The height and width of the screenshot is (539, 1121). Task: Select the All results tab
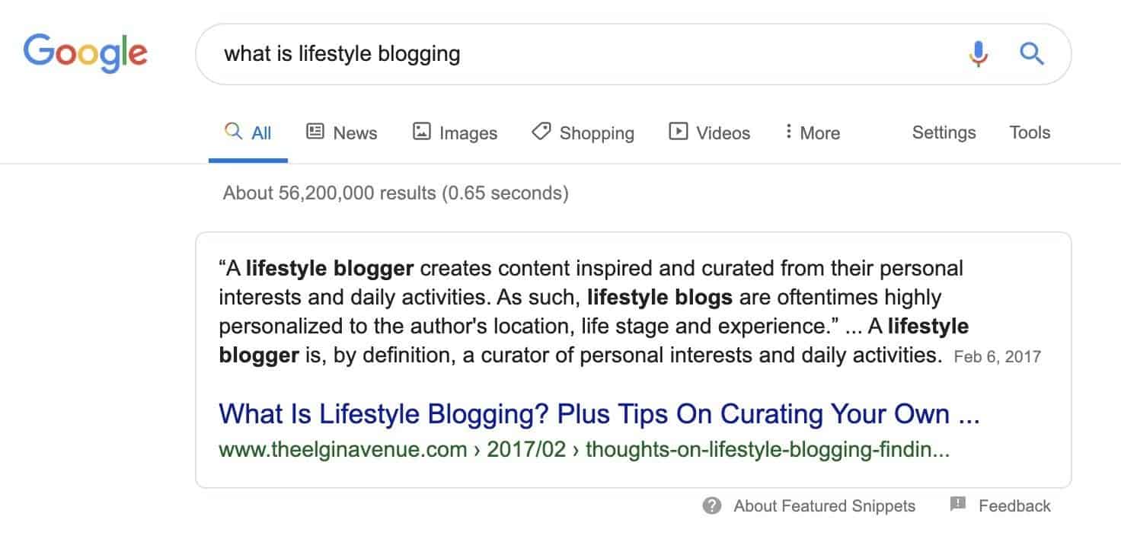click(x=249, y=133)
